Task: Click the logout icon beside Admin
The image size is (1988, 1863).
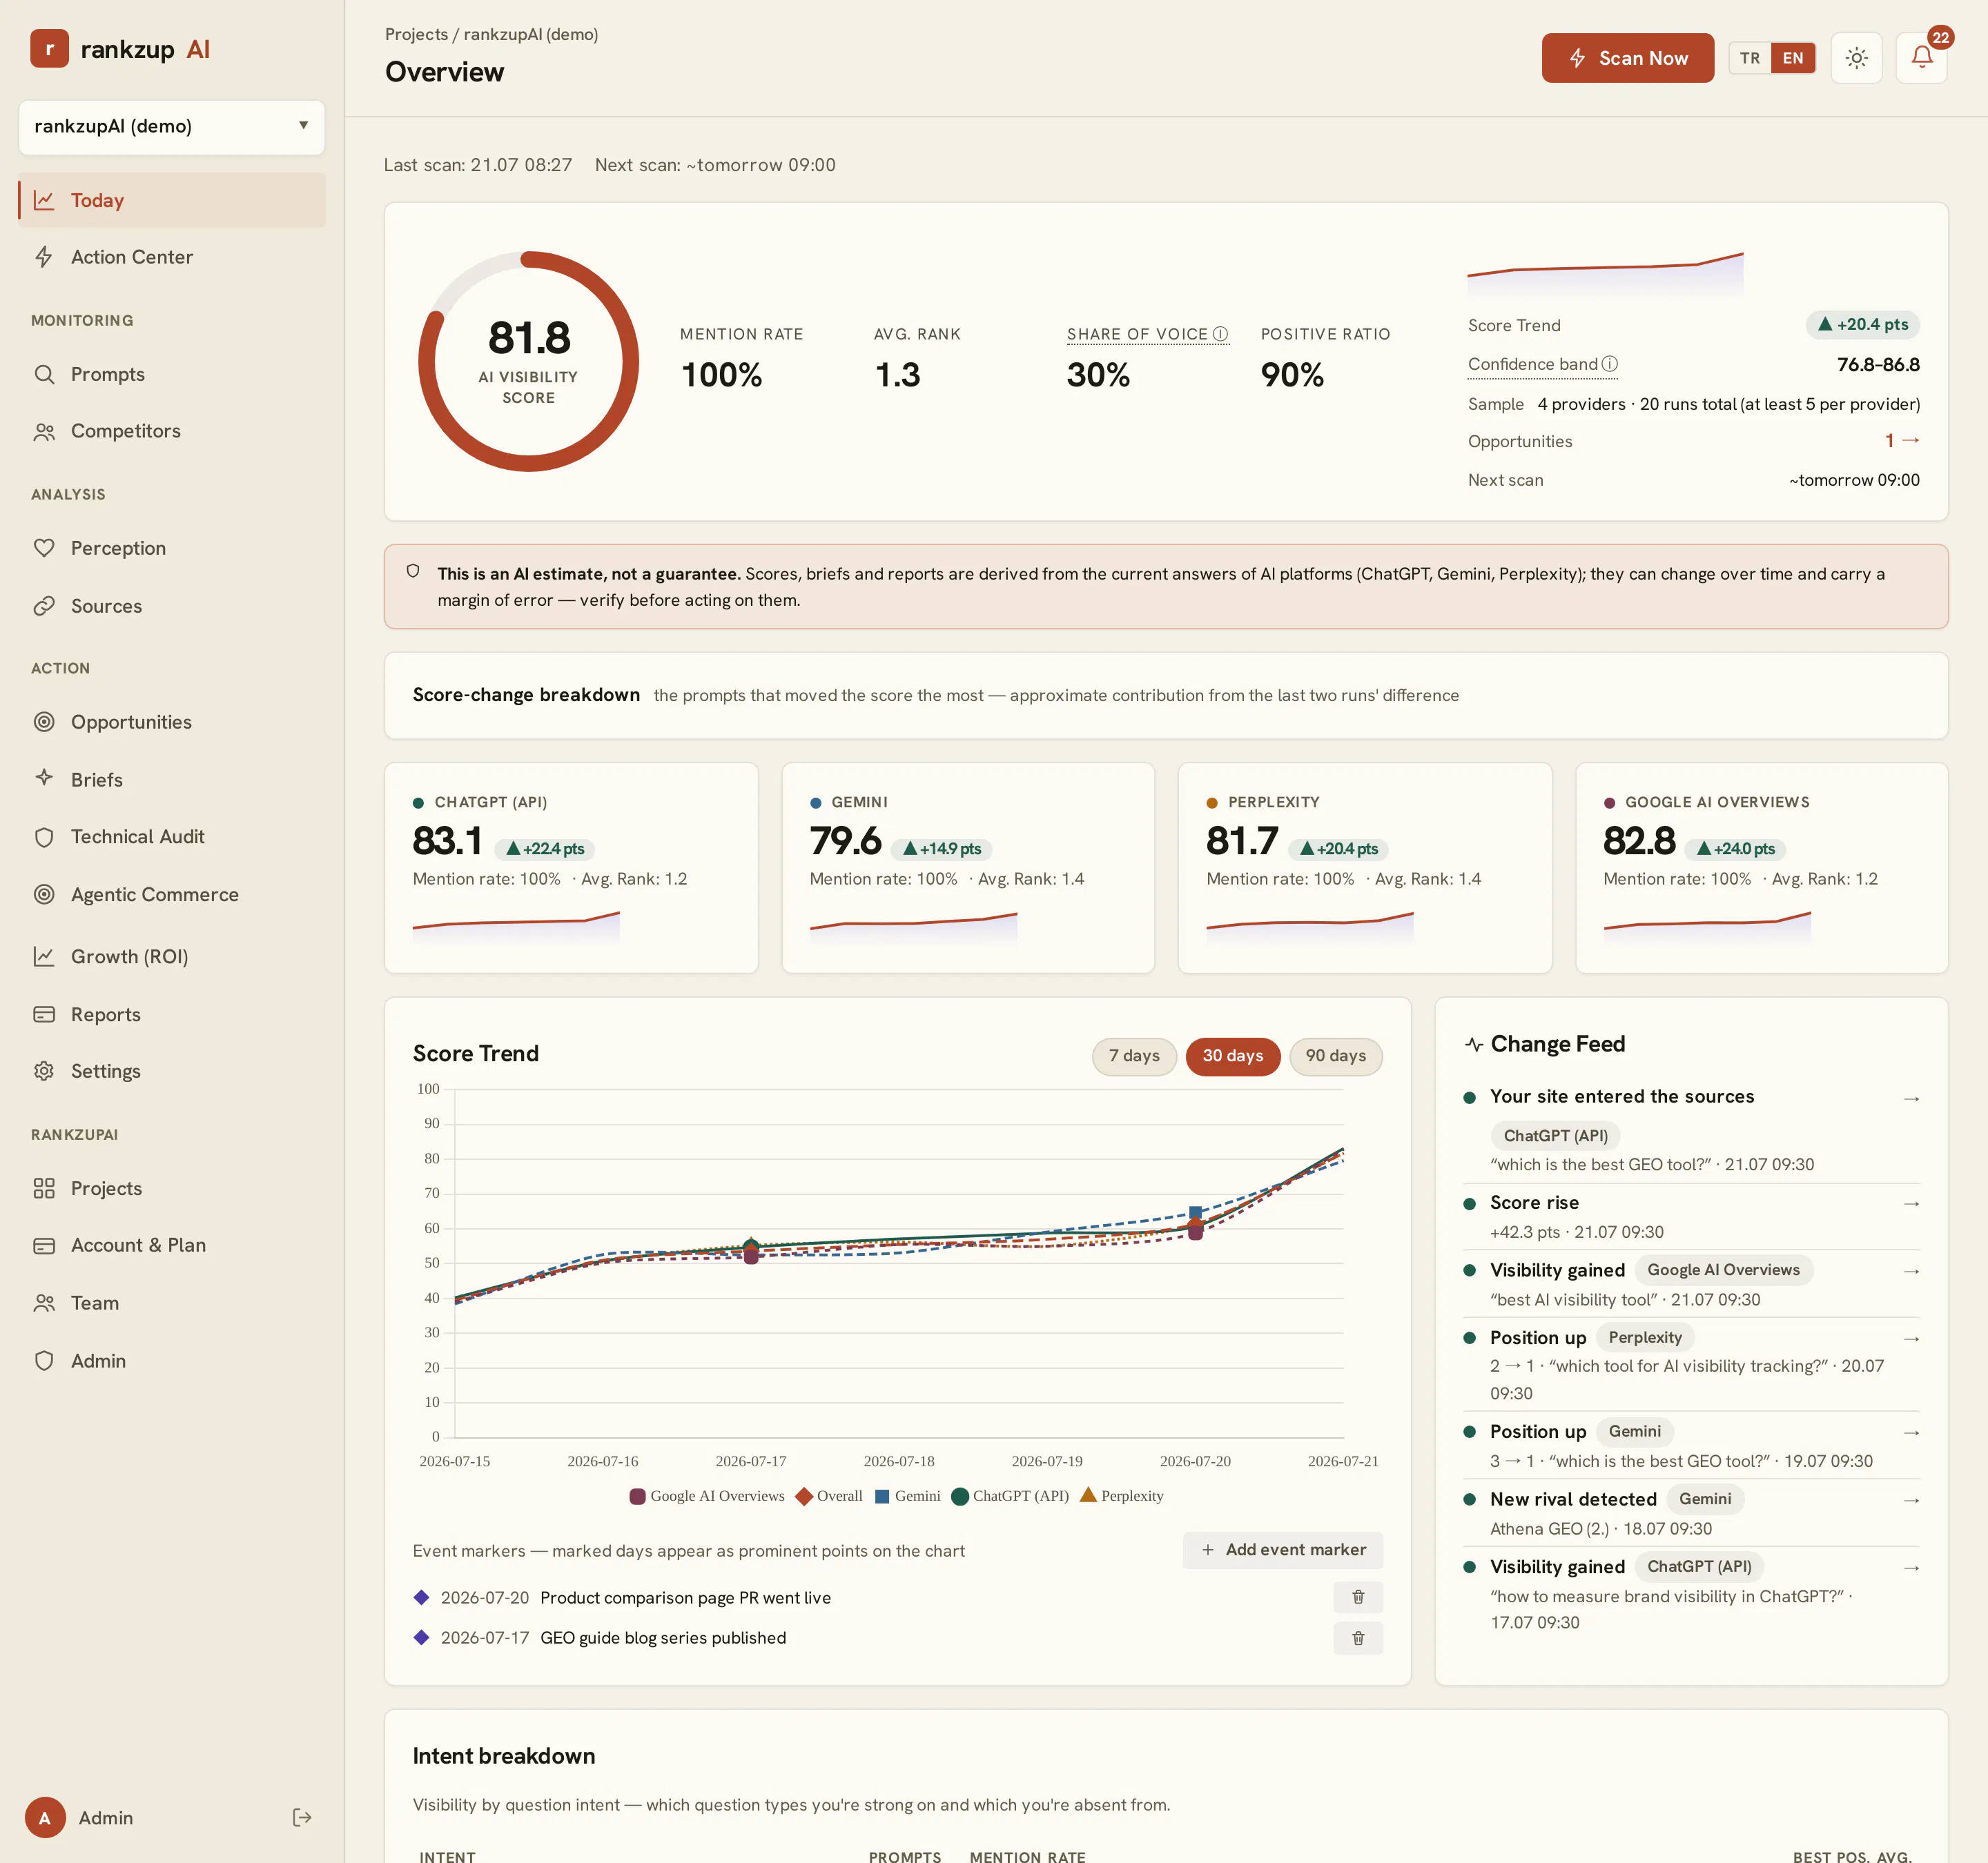Action: (x=302, y=1817)
